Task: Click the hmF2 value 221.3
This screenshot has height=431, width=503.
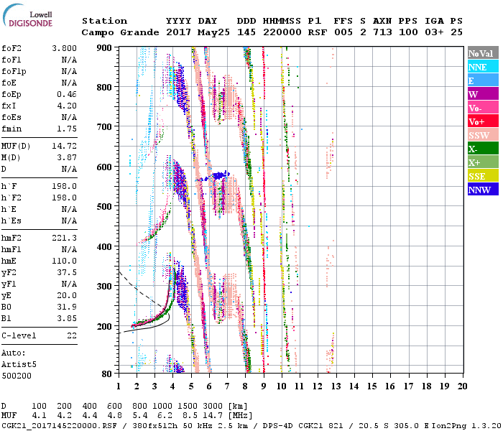Action: 64,238
